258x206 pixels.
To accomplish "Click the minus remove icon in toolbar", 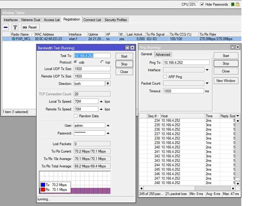I will 6,27.
